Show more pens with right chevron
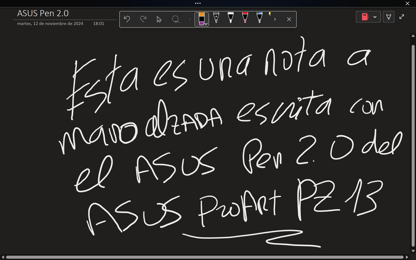The height and width of the screenshot is (260, 416). [x=275, y=19]
